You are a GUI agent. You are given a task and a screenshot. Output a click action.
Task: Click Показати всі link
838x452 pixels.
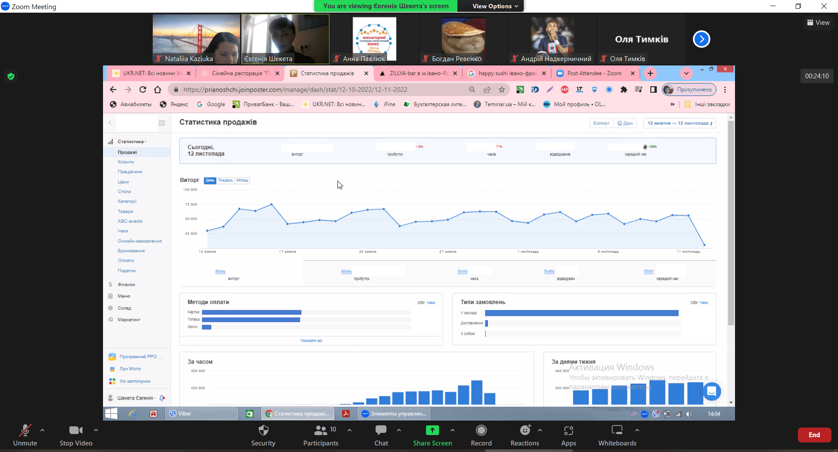coord(311,341)
